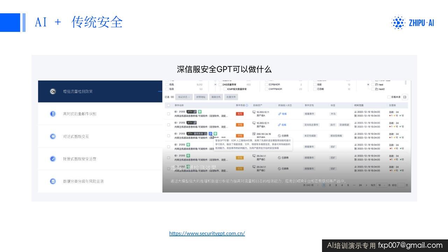The height and width of the screenshot is (252, 448).
Task: Tick the DNS流量异常 filter checkbox
Action: tap(220, 84)
